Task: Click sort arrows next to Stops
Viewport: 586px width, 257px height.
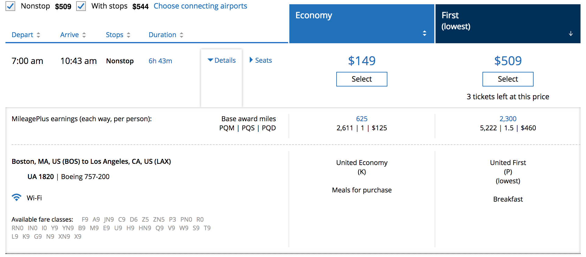Action: coord(129,35)
